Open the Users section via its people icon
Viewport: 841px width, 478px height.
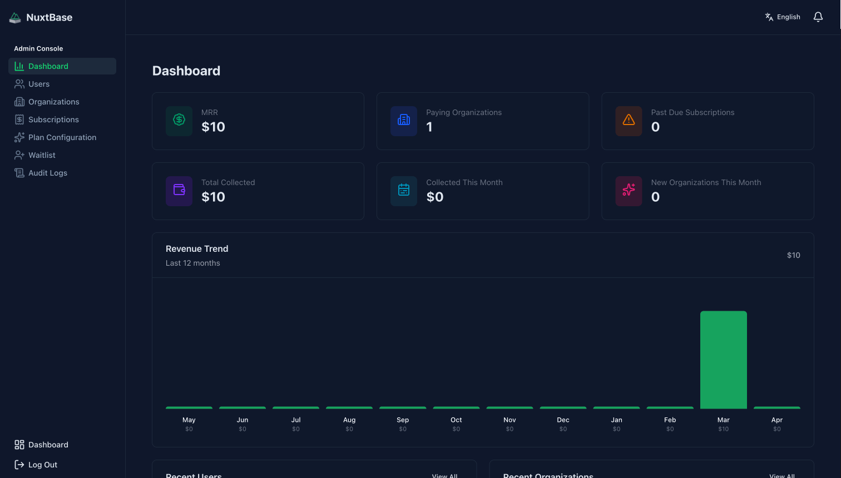pyautogui.click(x=19, y=83)
